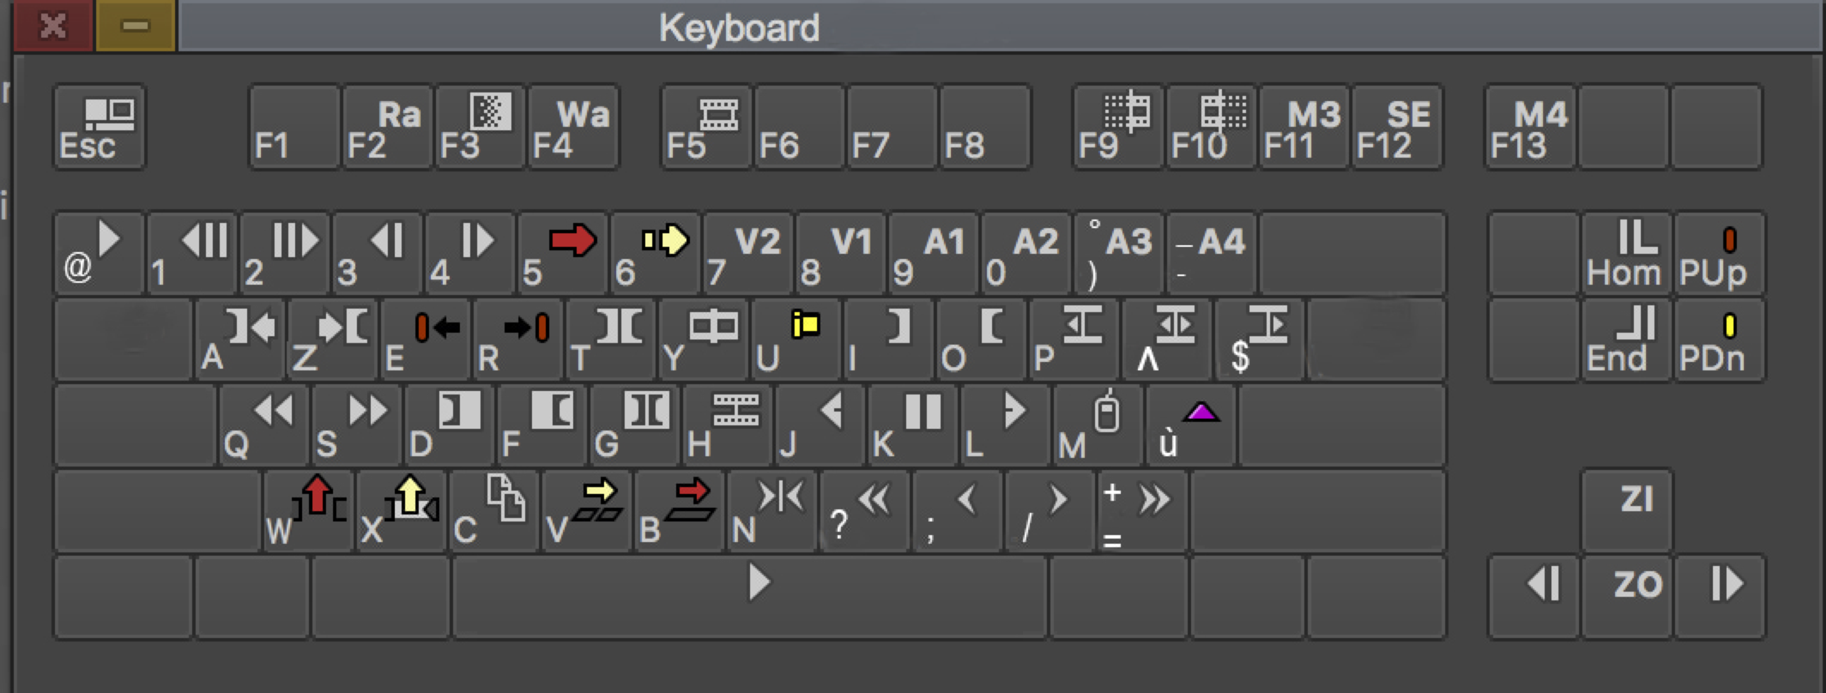The width and height of the screenshot is (1826, 693).
Task: Click the Lift key on Z row (W)
Action: [309, 510]
